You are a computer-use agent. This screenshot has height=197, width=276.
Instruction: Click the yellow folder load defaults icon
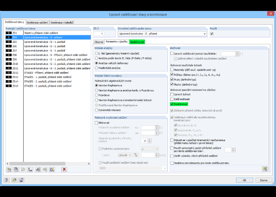(x=14, y=180)
